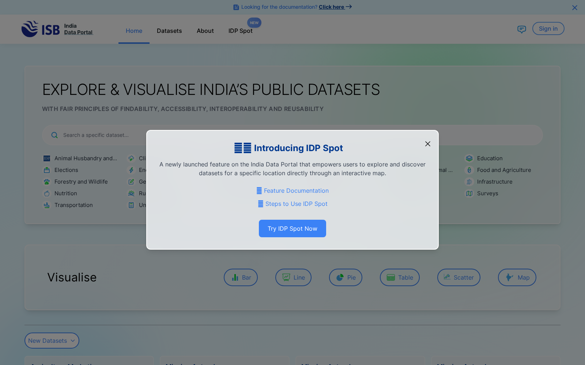Open IDP Spot from navigation
Image resolution: width=585 pixels, height=365 pixels.
pos(241,31)
